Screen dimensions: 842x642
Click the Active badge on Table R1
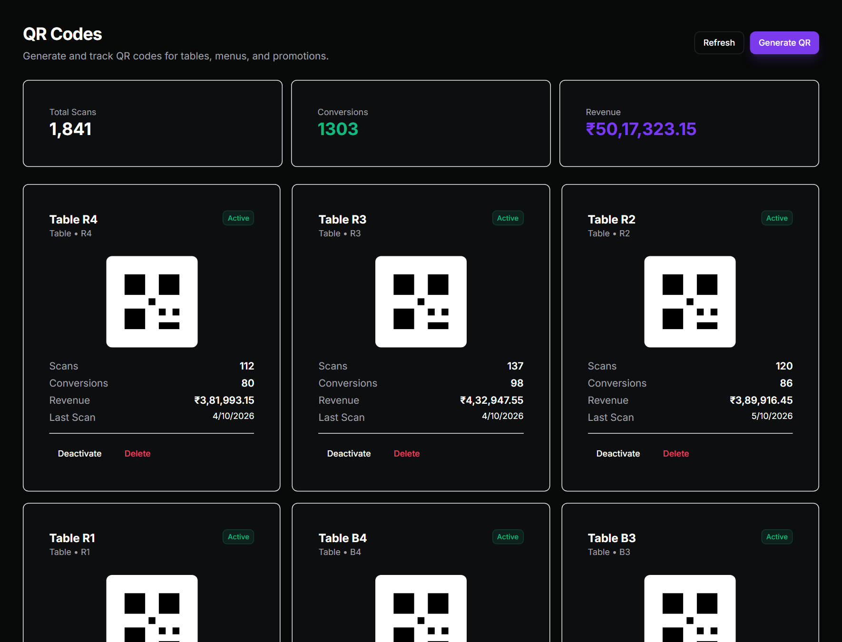point(238,537)
